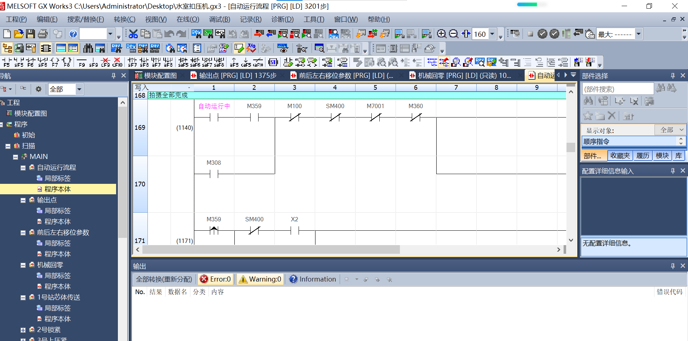This screenshot has height=341, width=688.
Task: Pin the 部件选择 panel
Action: 672,76
